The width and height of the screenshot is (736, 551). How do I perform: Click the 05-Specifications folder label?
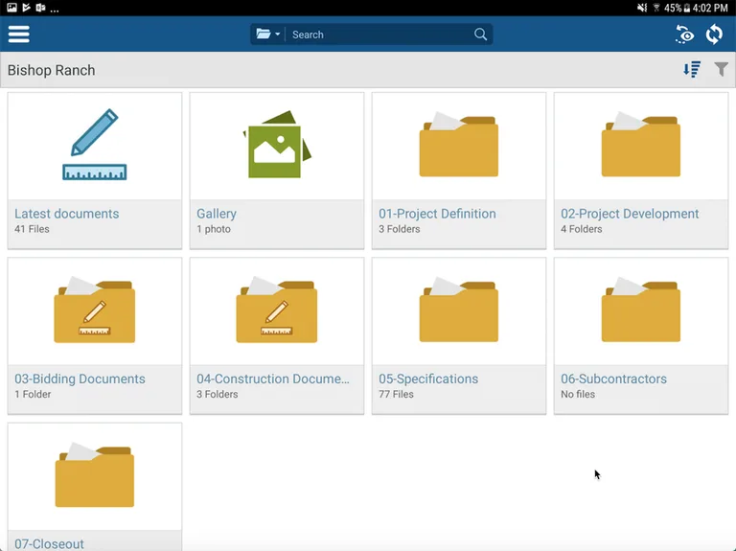[428, 379]
